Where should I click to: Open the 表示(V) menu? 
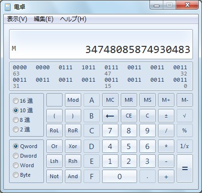[x=17, y=19]
